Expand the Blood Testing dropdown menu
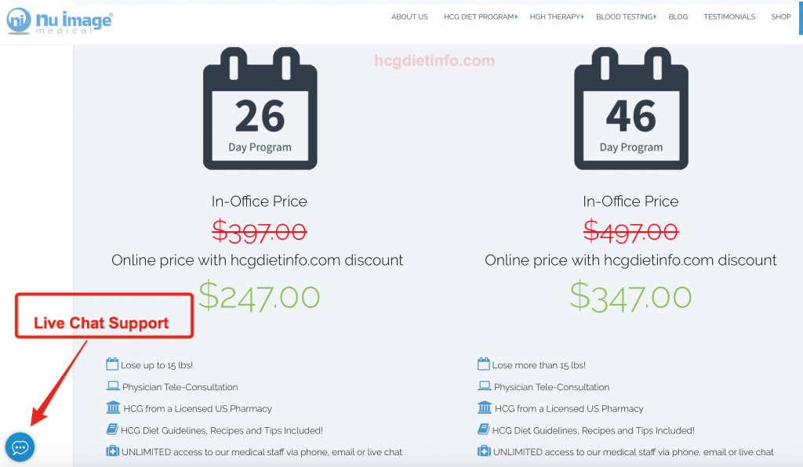803x467 pixels. pyautogui.click(x=626, y=17)
